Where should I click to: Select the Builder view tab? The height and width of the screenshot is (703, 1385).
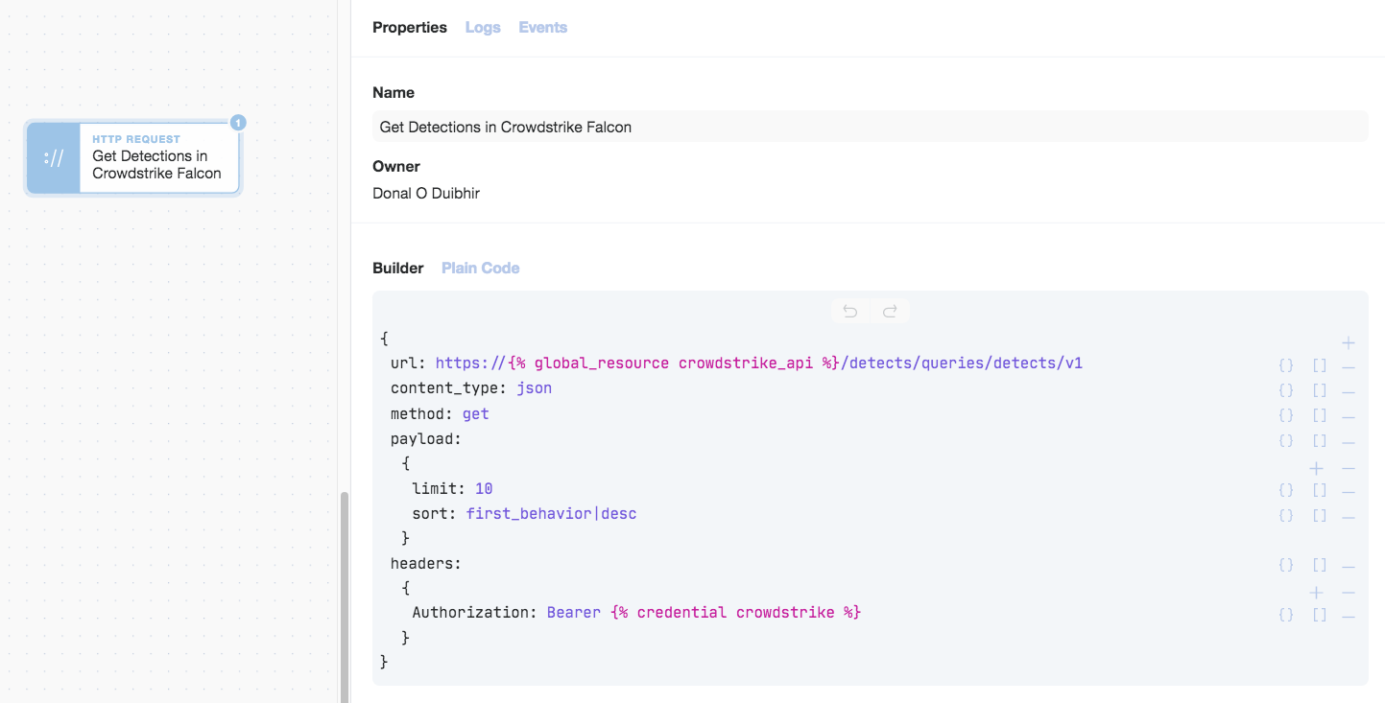point(398,268)
